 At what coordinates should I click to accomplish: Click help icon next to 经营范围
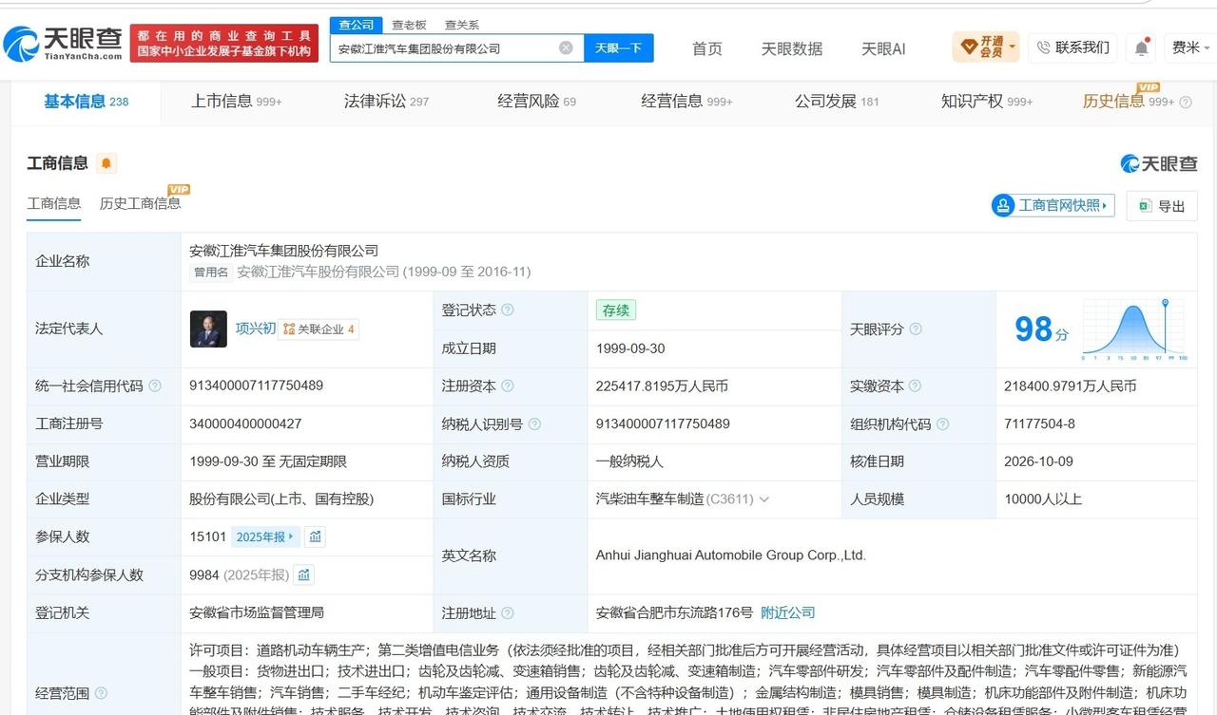[101, 694]
